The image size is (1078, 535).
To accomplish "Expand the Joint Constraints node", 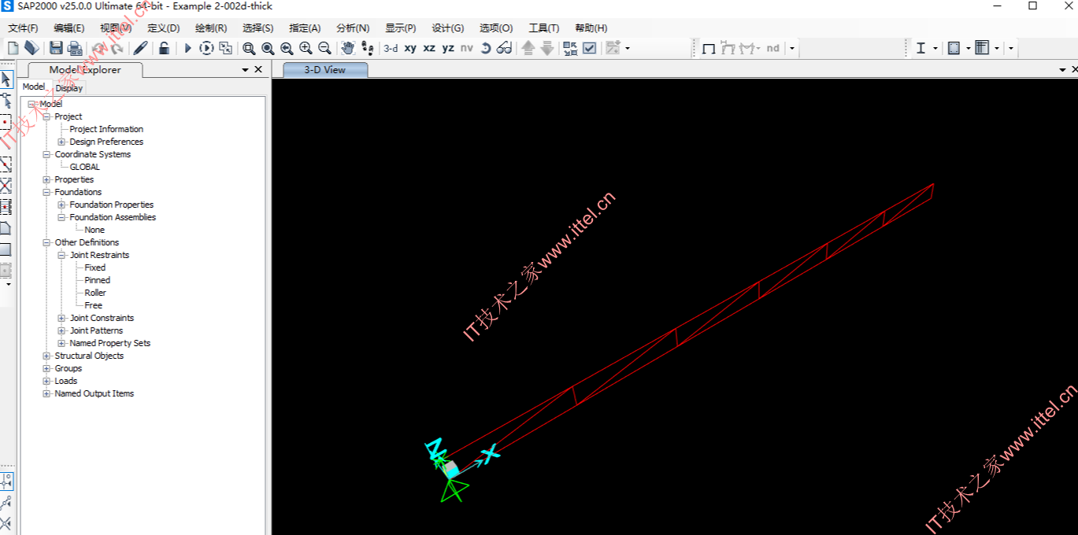I will (62, 318).
